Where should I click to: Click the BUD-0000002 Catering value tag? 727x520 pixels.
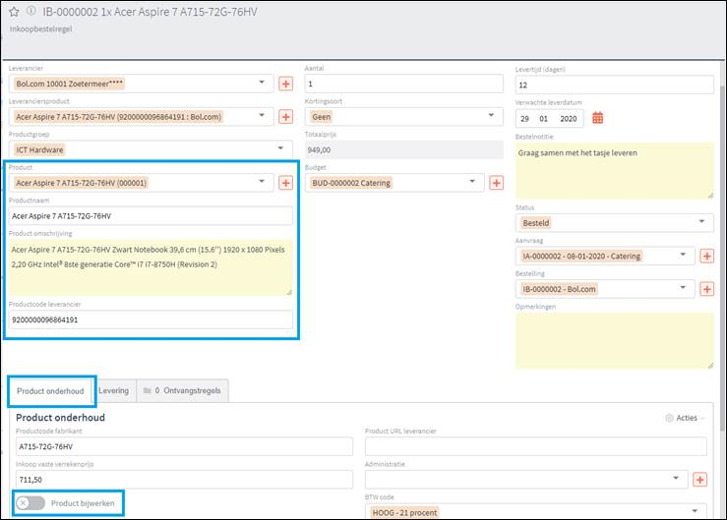351,183
